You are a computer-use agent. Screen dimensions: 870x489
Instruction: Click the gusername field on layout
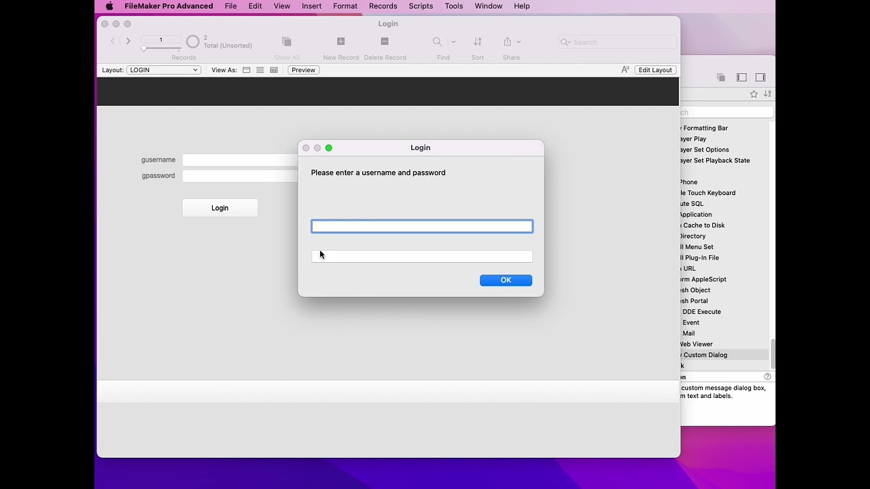coord(240,160)
